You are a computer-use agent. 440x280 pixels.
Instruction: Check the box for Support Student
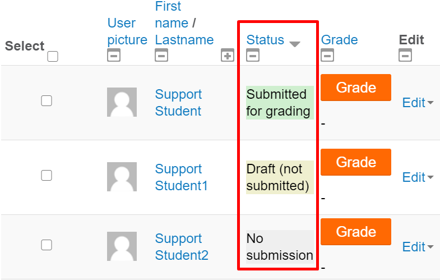tap(47, 101)
